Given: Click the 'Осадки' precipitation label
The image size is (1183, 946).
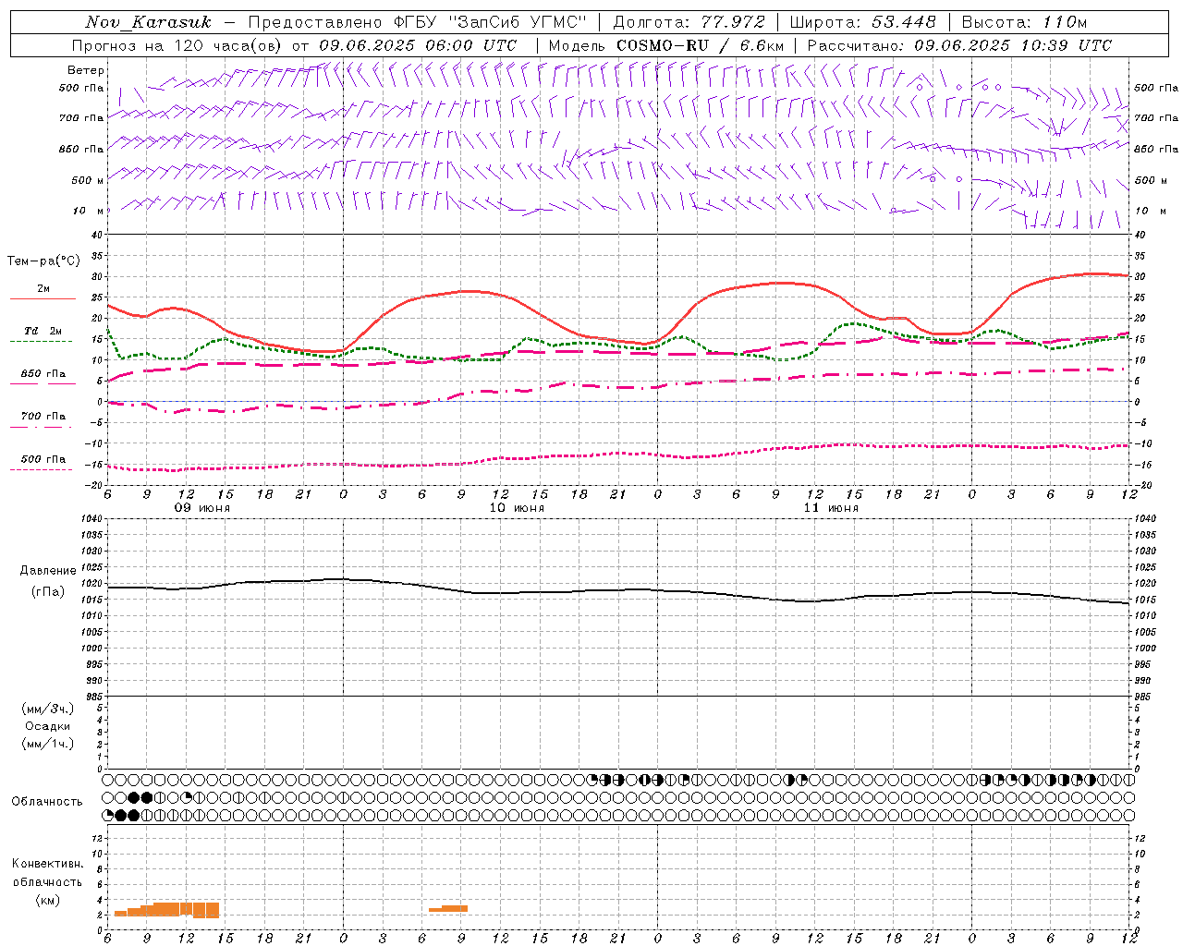Looking at the screenshot, I should click(x=48, y=726).
